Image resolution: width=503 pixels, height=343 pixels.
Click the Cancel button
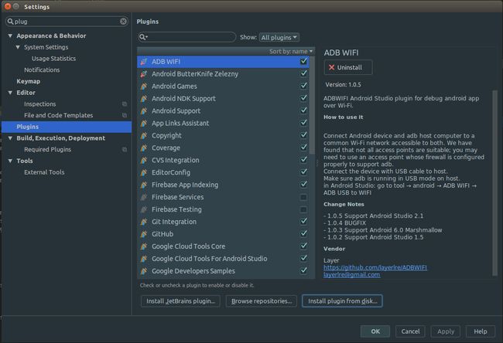tap(410, 331)
